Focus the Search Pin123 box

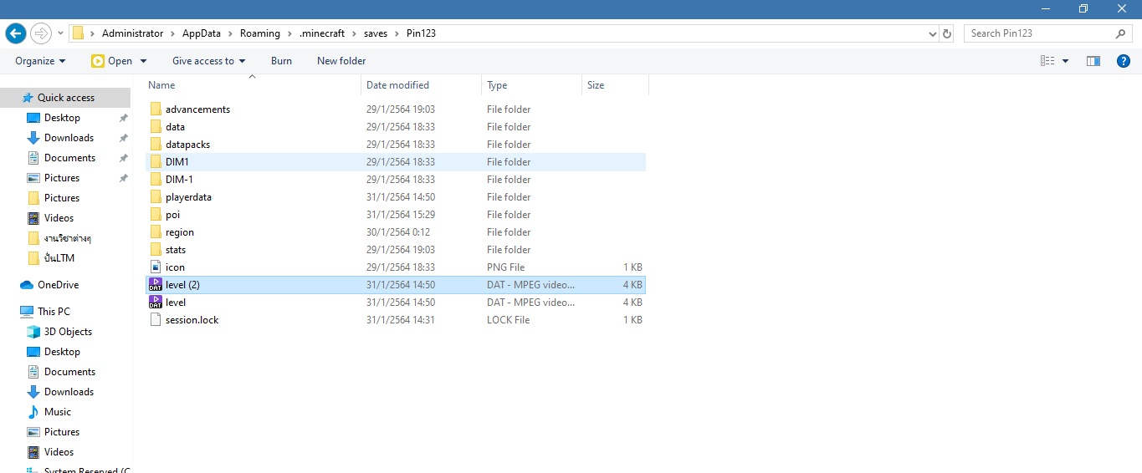1041,33
